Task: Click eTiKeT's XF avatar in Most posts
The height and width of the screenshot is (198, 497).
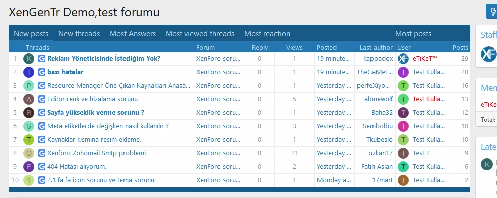Action: pos(403,59)
